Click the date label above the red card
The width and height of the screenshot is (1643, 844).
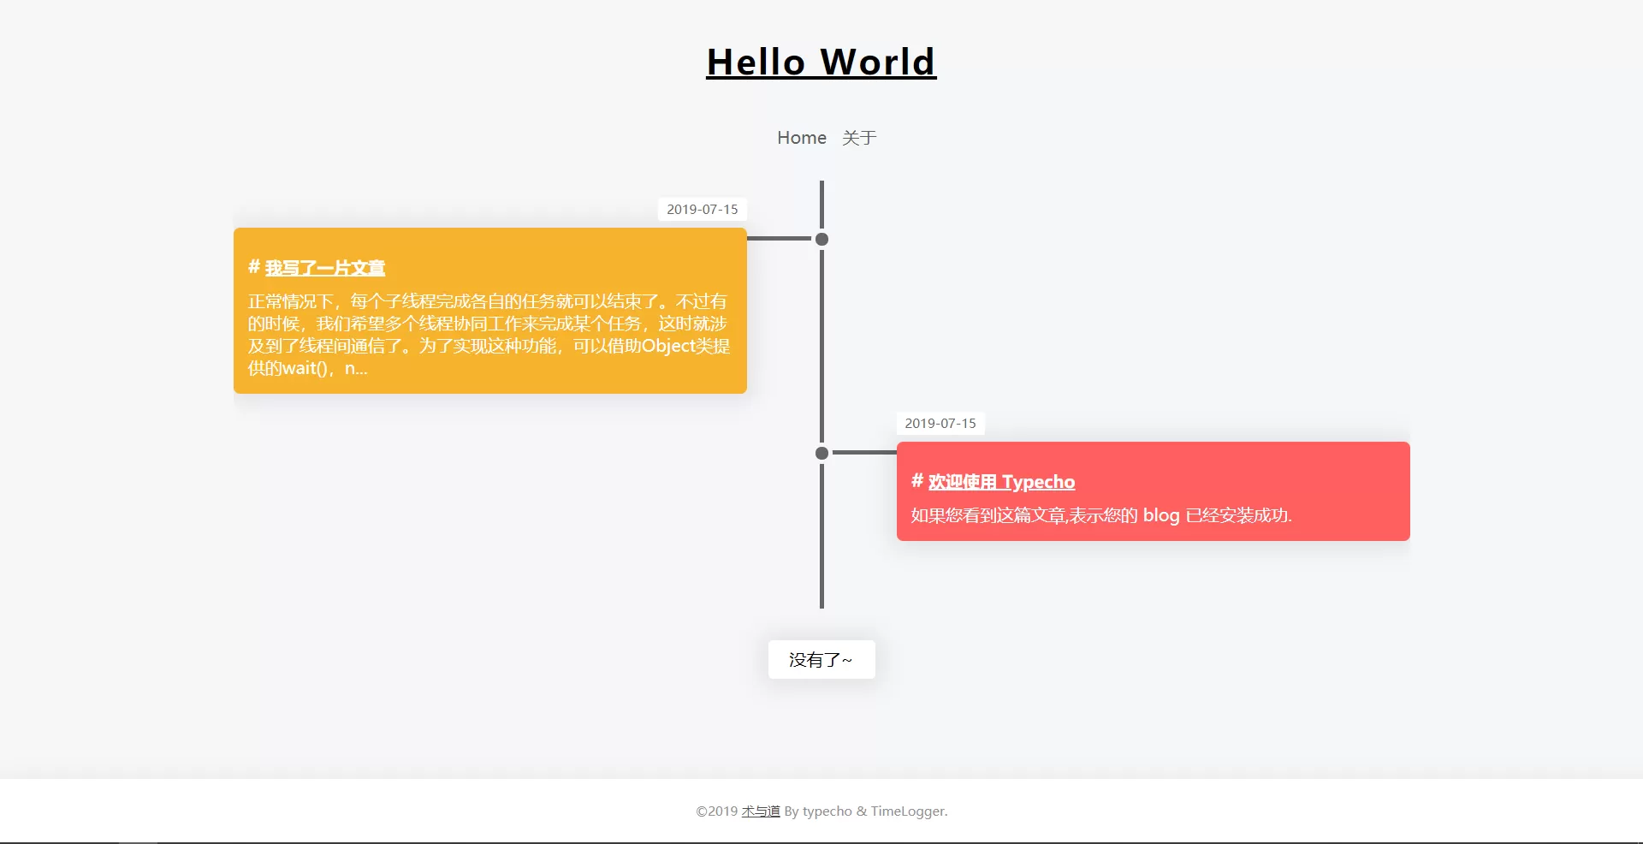pos(940,424)
